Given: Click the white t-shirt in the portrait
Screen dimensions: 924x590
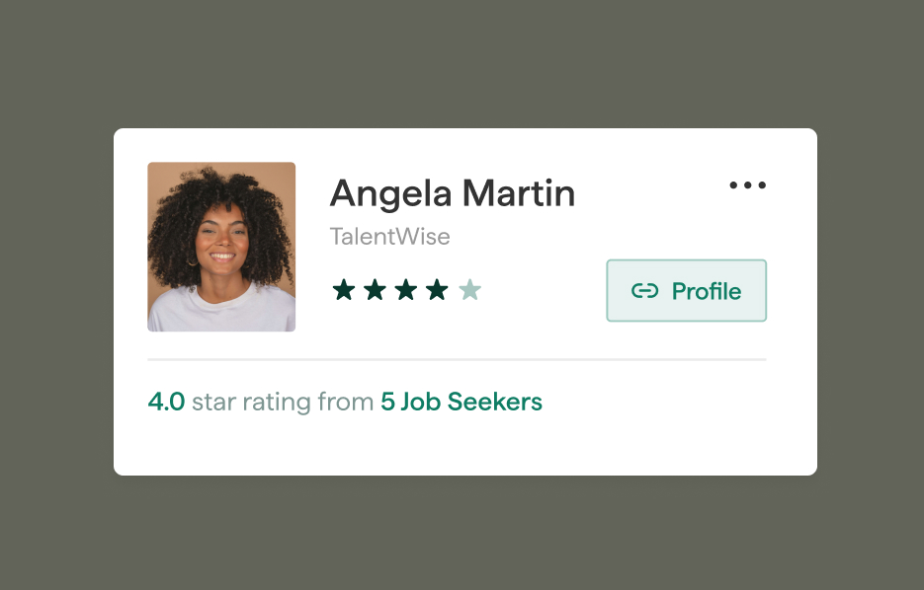Looking at the screenshot, I should pyautogui.click(x=221, y=312).
